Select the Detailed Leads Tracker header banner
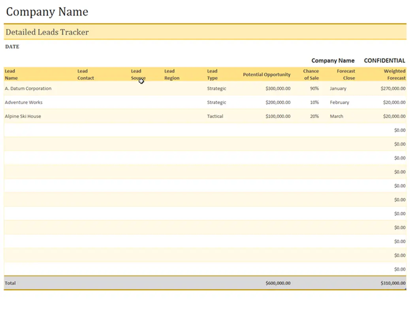Screen dimensions: 410x316 (x=47, y=32)
